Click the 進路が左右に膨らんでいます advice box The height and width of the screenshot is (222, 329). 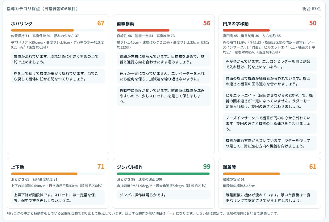(164, 59)
